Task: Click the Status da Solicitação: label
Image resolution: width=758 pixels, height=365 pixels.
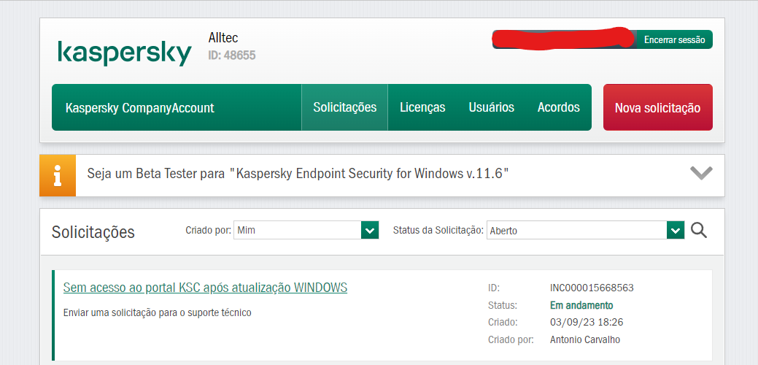Action: point(438,230)
